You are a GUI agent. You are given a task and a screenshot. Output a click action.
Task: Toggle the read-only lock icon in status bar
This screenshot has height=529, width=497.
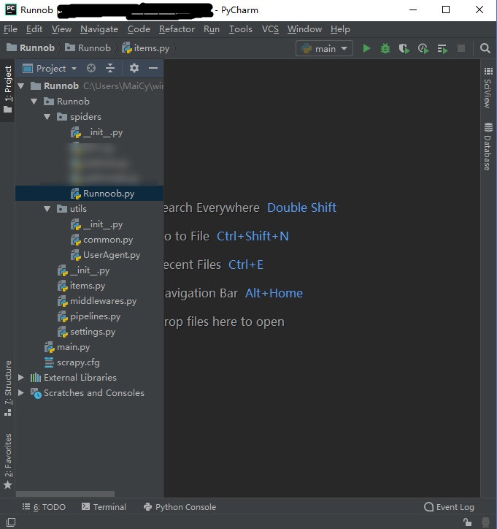coord(467,522)
